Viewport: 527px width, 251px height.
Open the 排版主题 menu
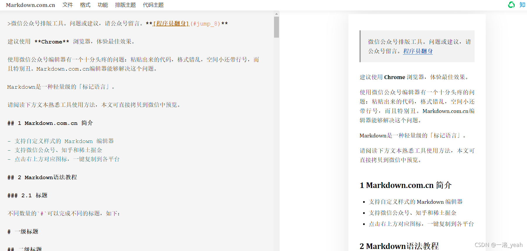tap(125, 5)
